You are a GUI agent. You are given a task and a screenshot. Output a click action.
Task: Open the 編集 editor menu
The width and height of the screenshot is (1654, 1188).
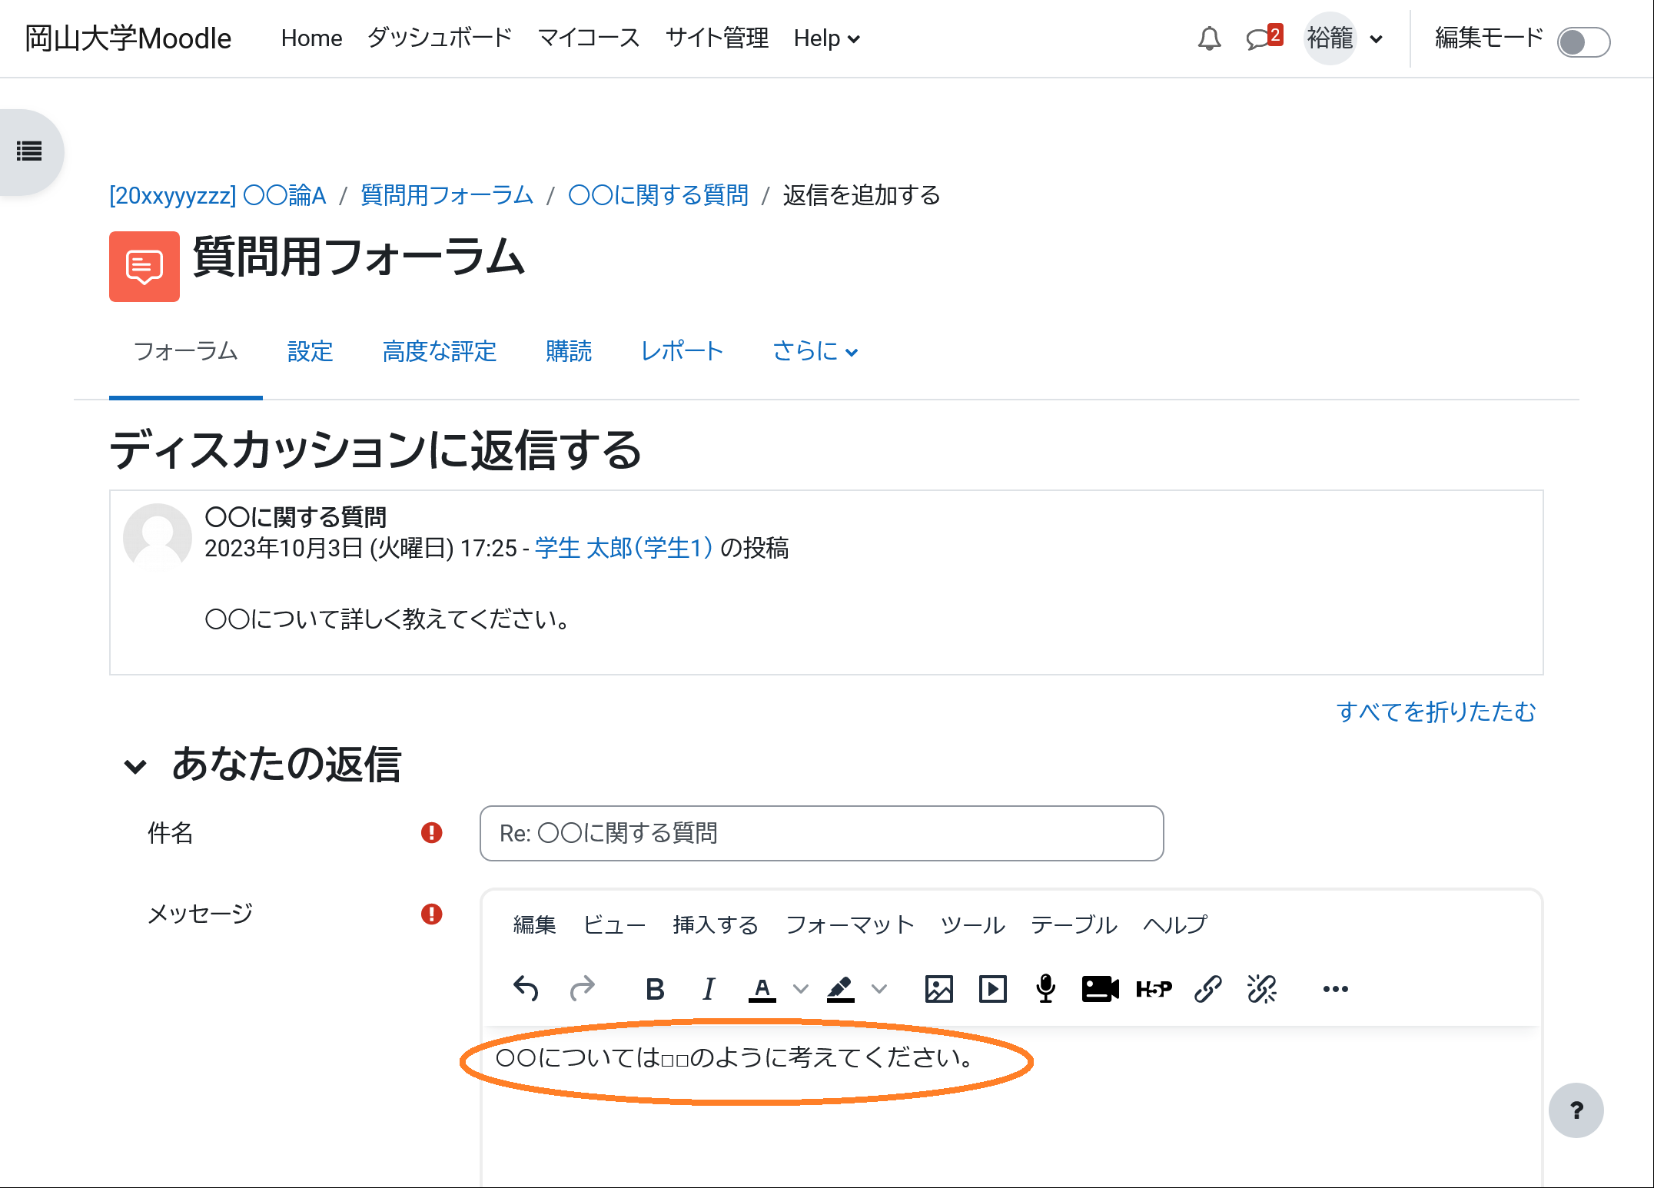click(x=534, y=924)
